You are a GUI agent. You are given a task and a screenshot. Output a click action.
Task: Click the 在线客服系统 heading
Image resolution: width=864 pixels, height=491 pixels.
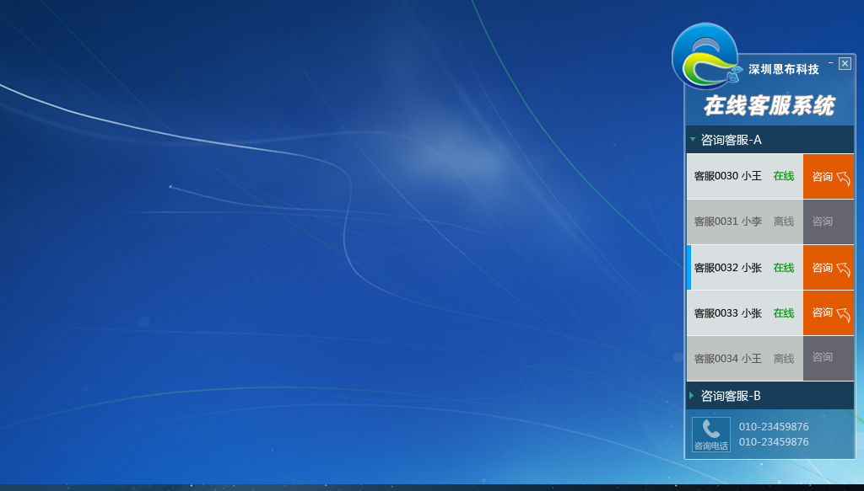(769, 105)
